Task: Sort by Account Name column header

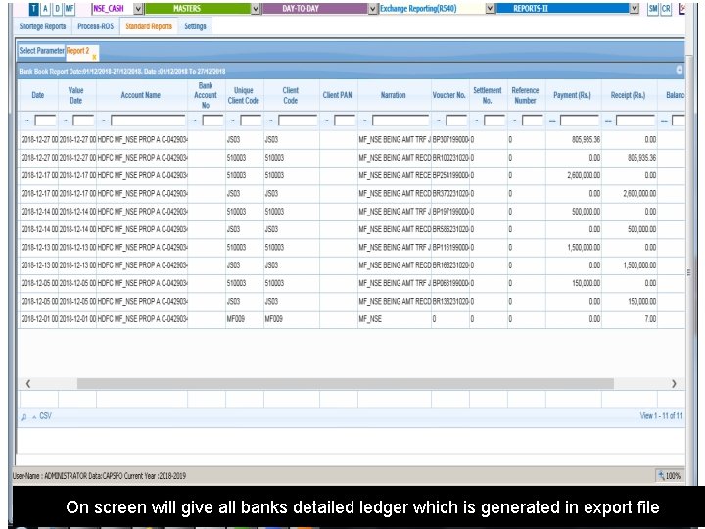Action: point(141,95)
